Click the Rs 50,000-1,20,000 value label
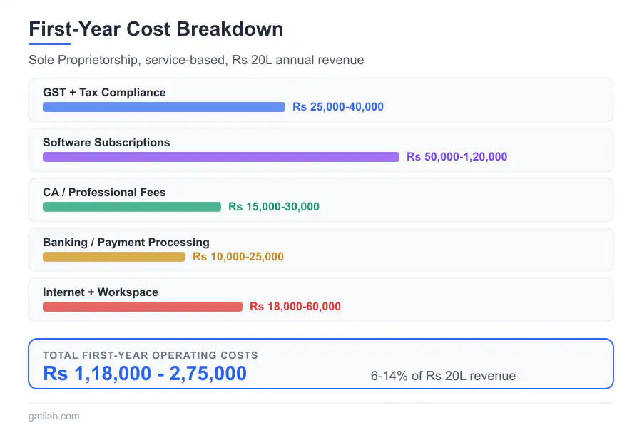Screen dimensions: 642x428 click(457, 156)
